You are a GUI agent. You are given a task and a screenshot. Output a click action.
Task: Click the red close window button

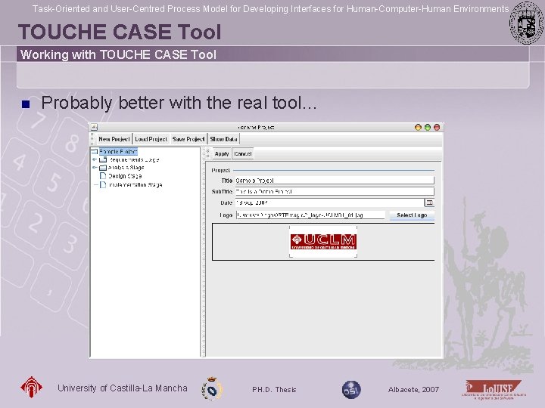pos(437,128)
